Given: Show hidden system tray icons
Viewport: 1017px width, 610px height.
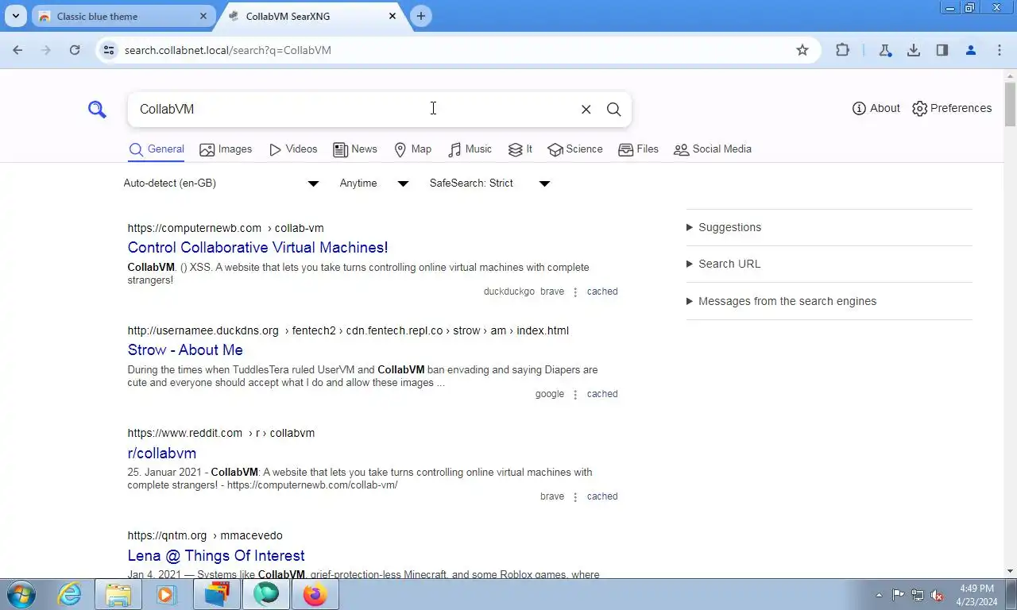Looking at the screenshot, I should click(879, 595).
